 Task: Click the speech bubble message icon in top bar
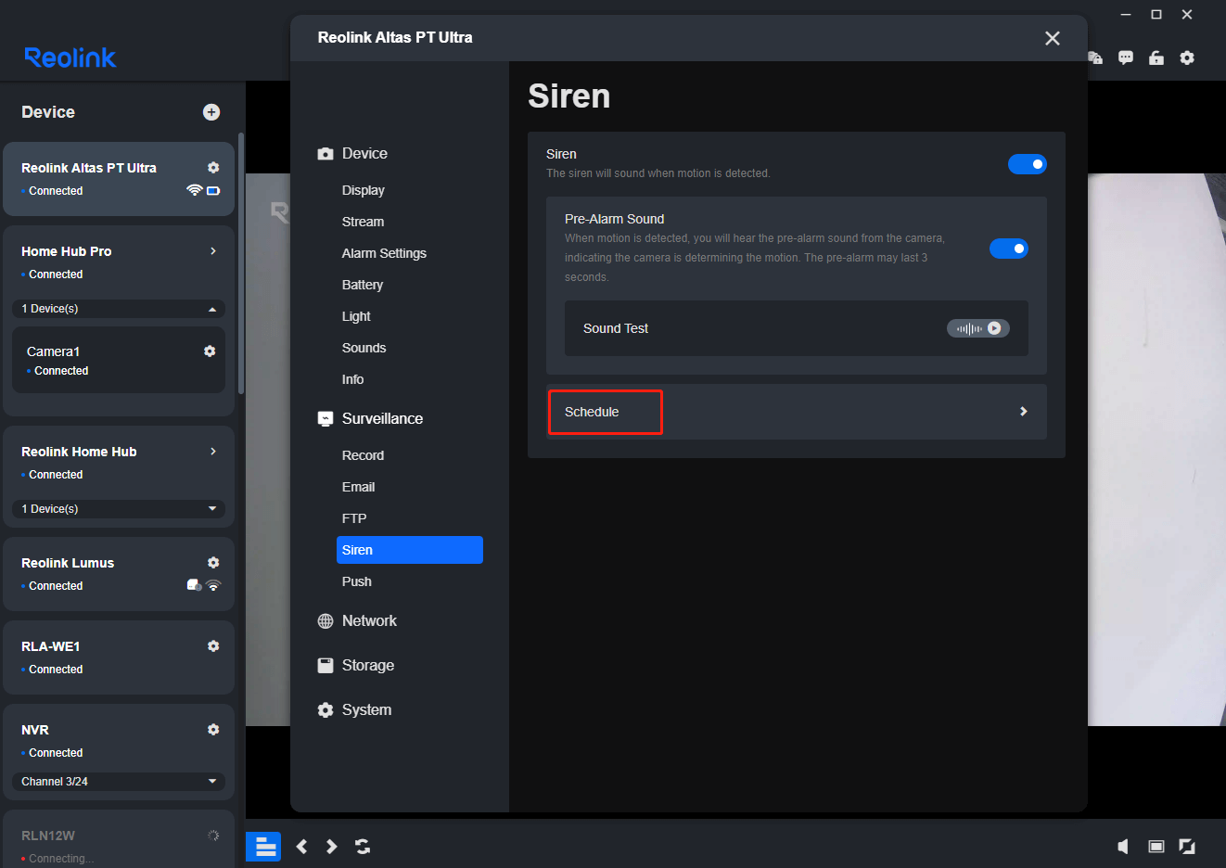click(1126, 57)
